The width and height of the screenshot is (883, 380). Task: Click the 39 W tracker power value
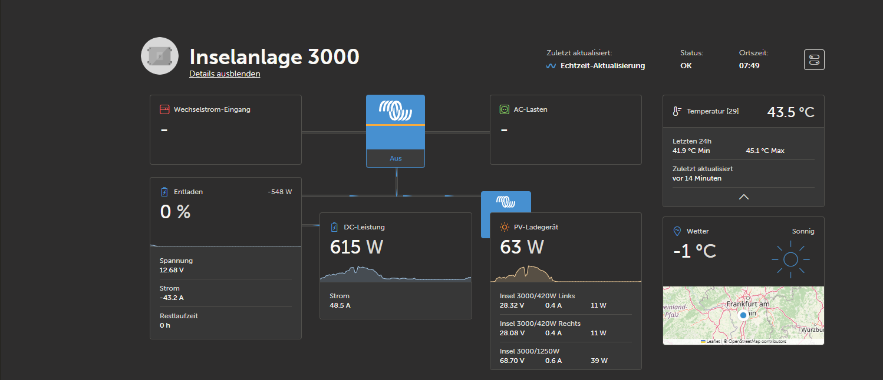click(x=599, y=361)
